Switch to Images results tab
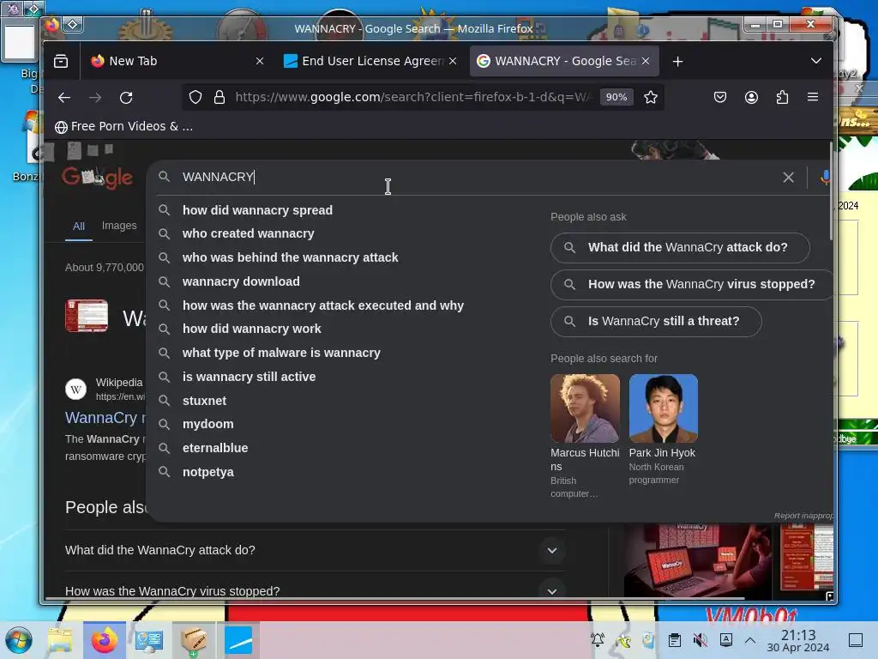The width and height of the screenshot is (878, 659). coord(119,226)
